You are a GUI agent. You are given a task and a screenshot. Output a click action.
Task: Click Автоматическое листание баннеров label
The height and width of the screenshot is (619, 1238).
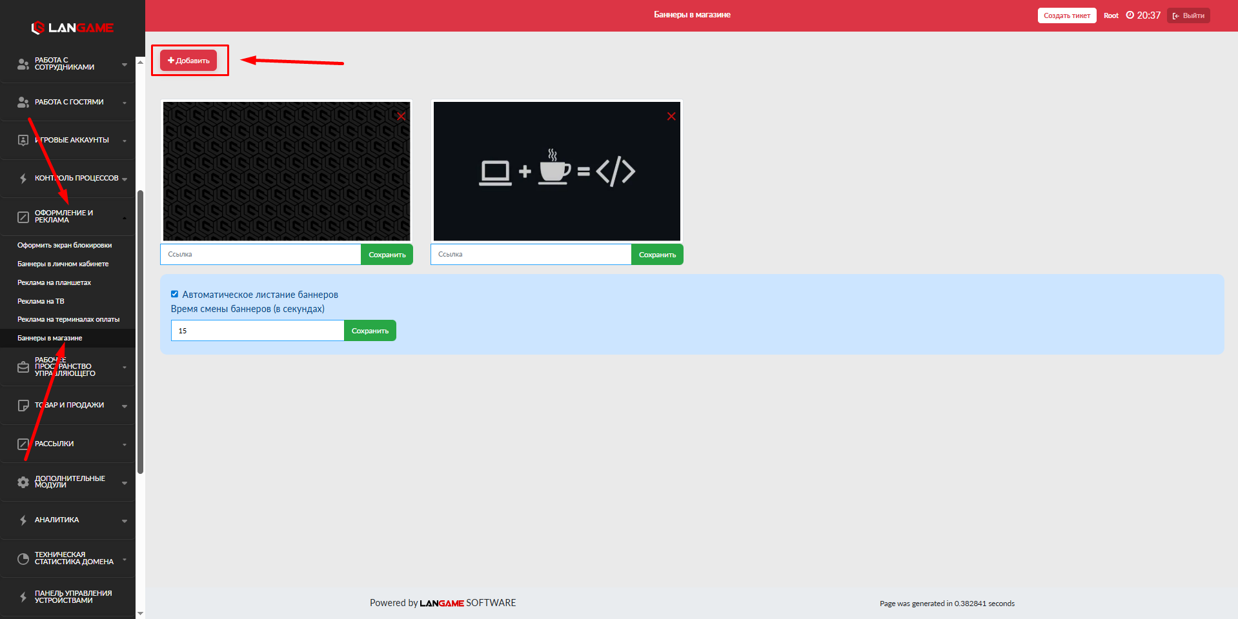point(260,295)
